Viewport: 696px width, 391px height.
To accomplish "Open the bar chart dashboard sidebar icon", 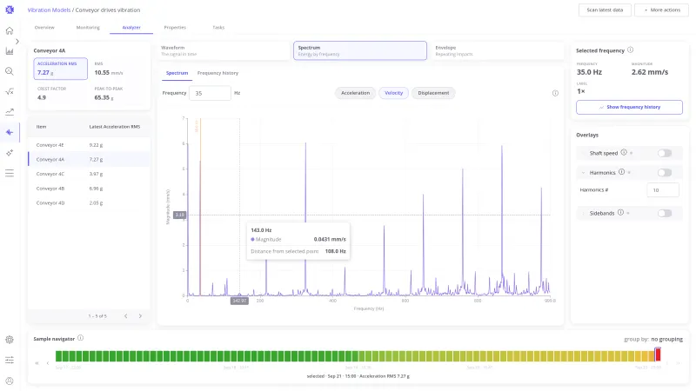I will pos(10,51).
